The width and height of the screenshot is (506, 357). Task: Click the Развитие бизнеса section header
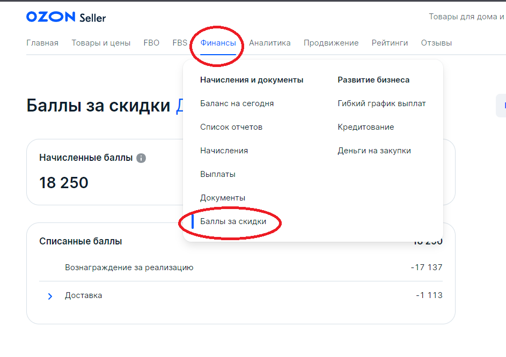[x=373, y=80]
